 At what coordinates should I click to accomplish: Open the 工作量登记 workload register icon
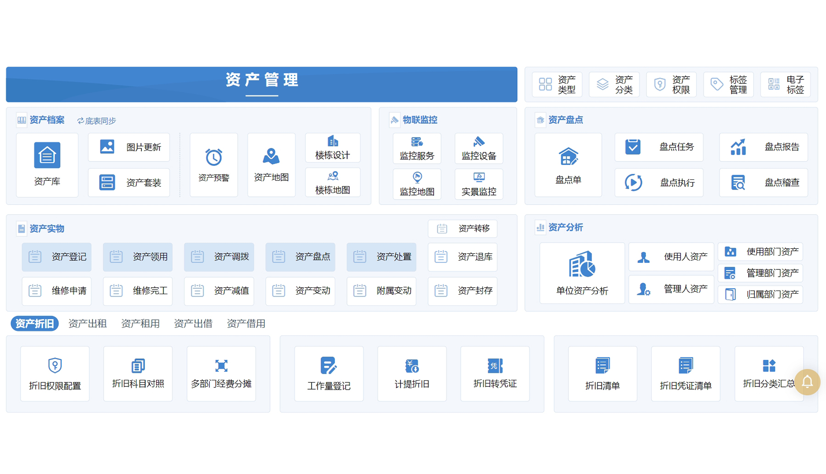pyautogui.click(x=329, y=374)
